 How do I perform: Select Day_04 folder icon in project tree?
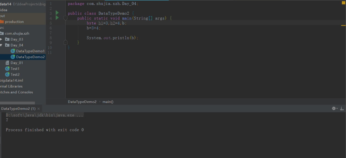7,45
